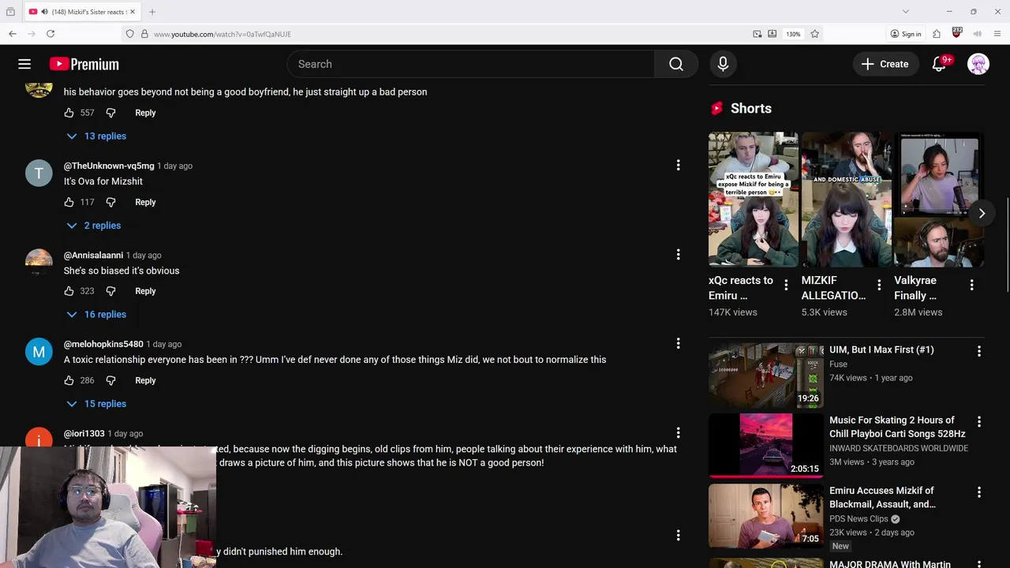This screenshot has width=1010, height=568.
Task: Click the search magnifier button
Action: point(676,64)
